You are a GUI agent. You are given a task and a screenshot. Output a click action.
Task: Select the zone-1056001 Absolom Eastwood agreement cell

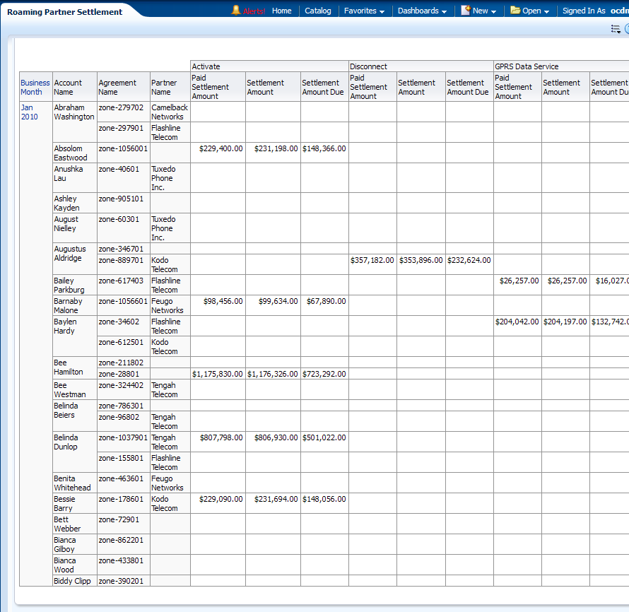[123, 149]
